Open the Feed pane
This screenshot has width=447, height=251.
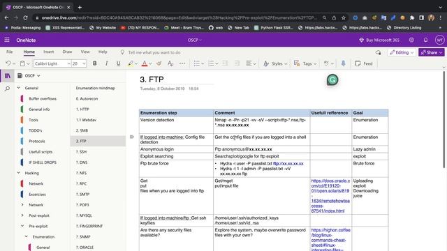364,63
